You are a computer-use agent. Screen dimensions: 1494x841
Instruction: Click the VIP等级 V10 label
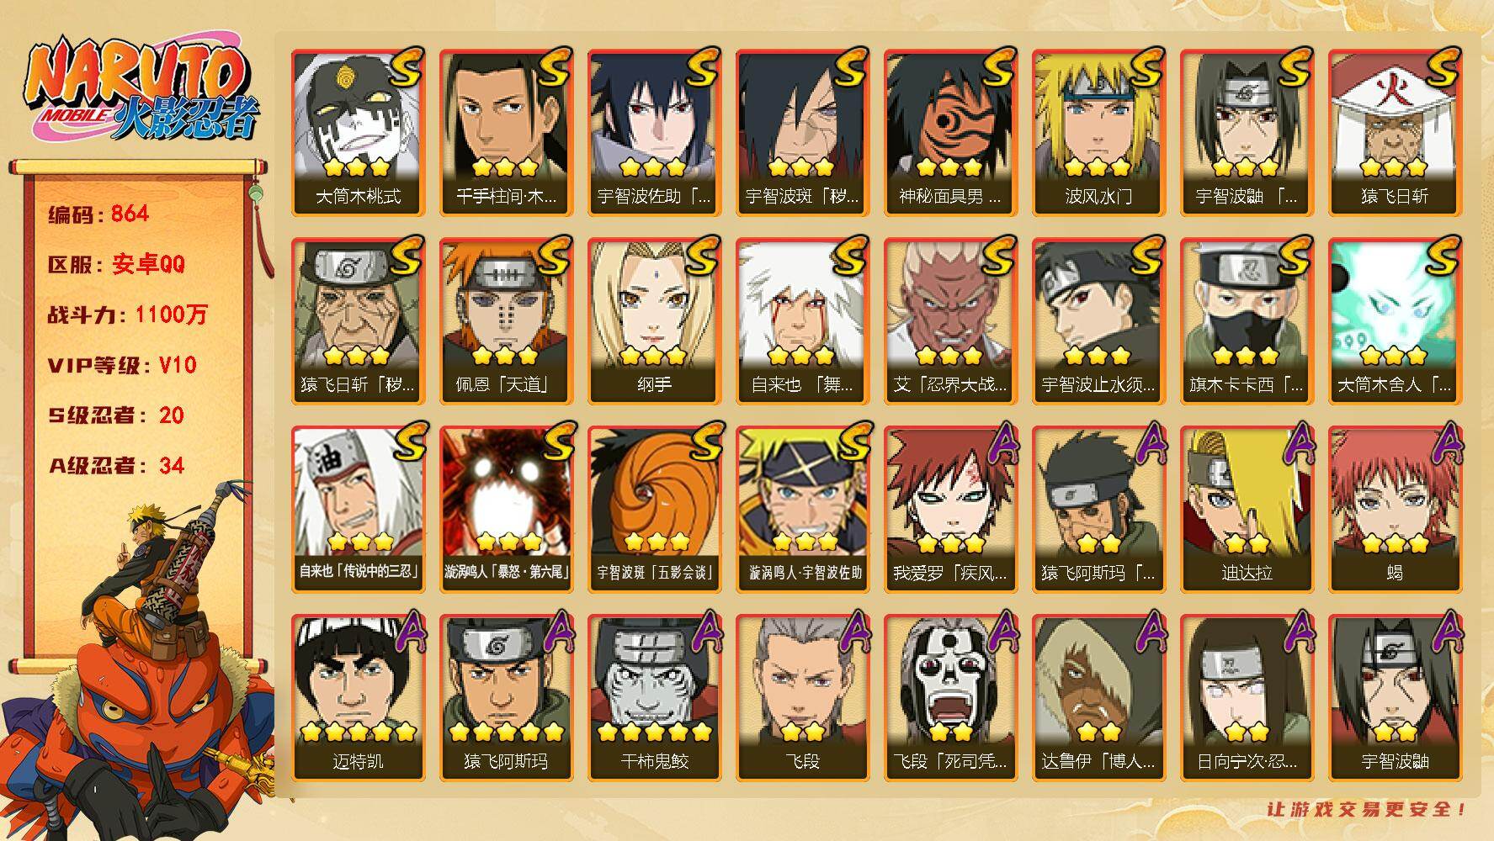point(122,365)
